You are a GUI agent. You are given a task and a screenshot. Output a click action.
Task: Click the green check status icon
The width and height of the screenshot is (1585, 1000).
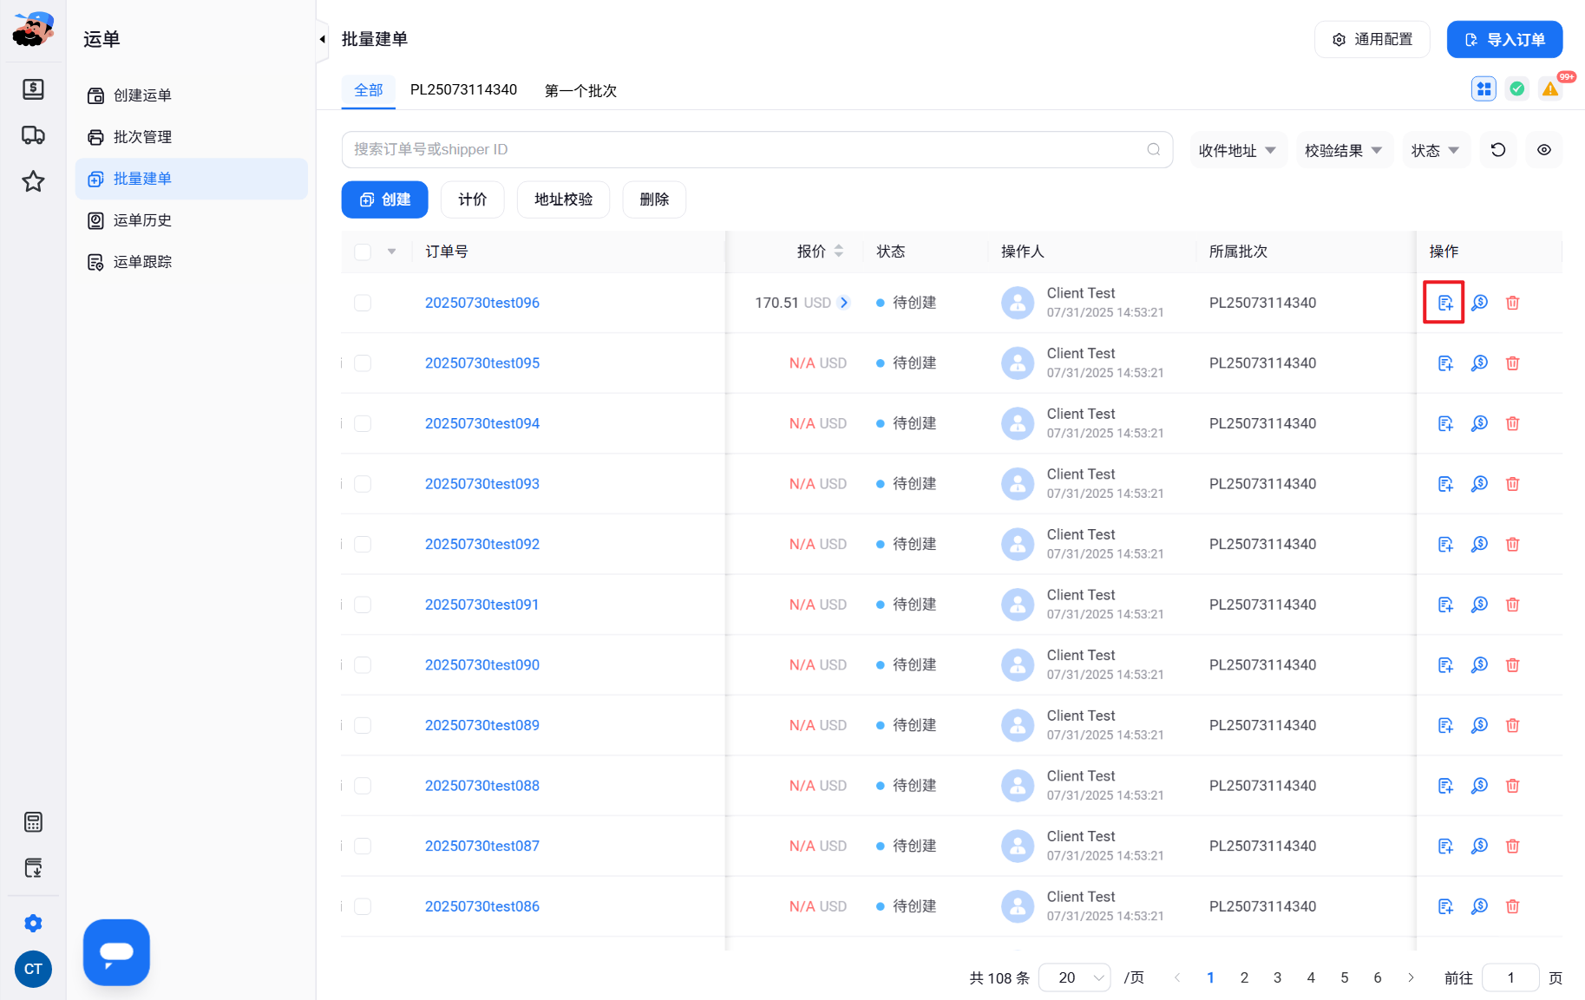coord(1516,88)
